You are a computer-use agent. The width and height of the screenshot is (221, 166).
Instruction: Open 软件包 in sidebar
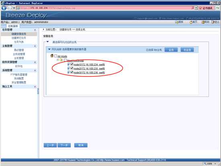pyautogui.click(x=19, y=66)
